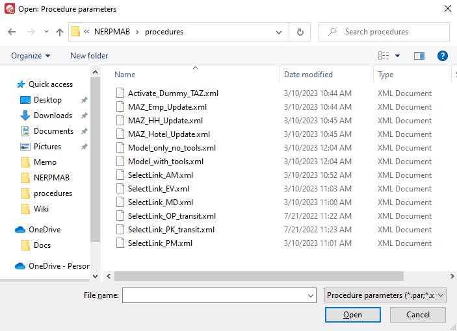Click the navigation pane scroll down arrow
Viewport: 457px width, 331px height.
click(x=96, y=276)
